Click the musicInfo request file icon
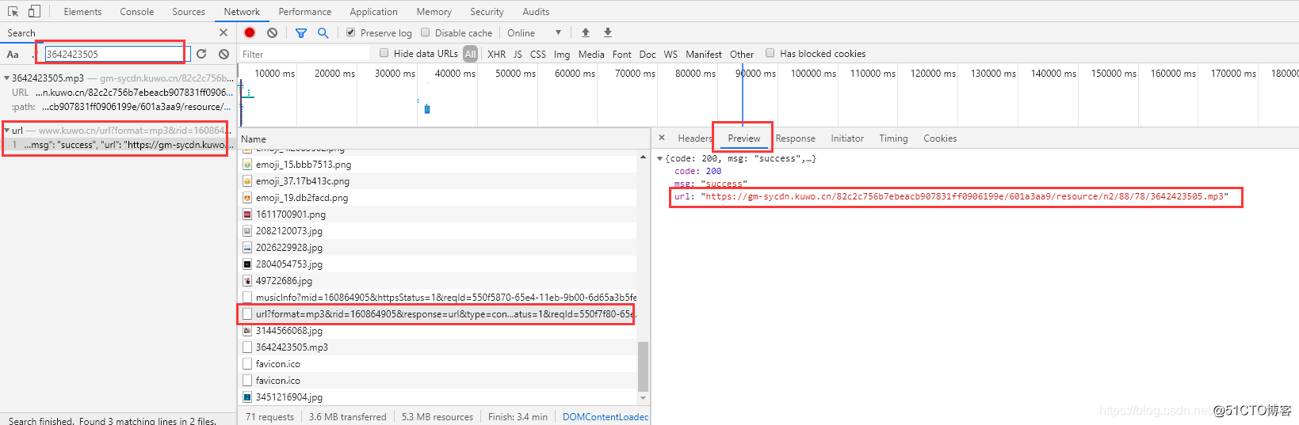 (x=247, y=297)
